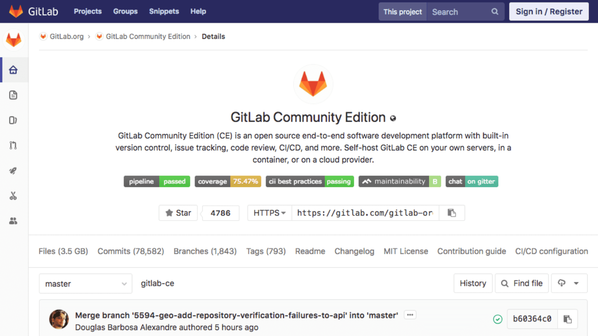Open Groups in the top menu

click(x=125, y=11)
